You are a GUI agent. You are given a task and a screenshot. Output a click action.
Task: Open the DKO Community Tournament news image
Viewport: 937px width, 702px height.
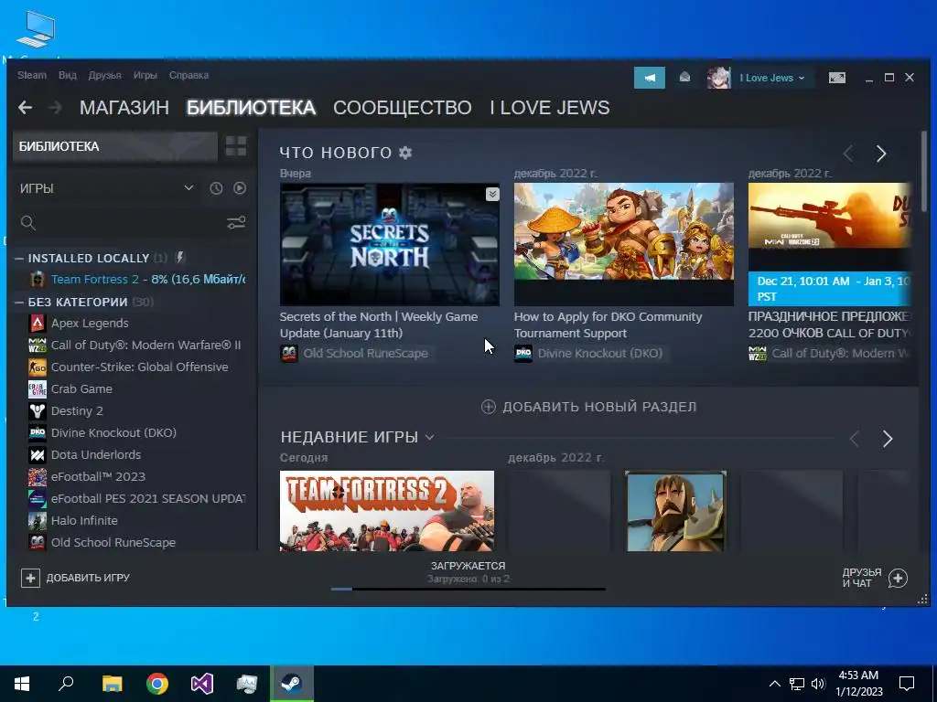(x=624, y=244)
